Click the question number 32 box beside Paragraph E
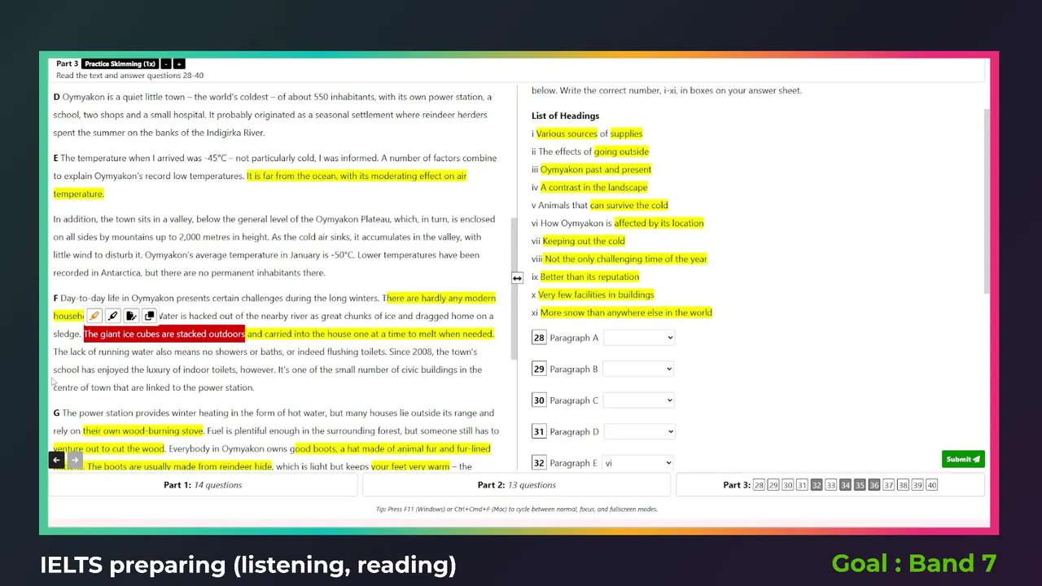 (x=539, y=463)
